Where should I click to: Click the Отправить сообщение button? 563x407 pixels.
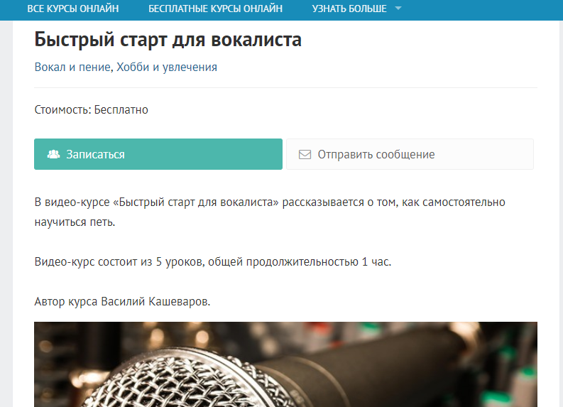click(410, 154)
